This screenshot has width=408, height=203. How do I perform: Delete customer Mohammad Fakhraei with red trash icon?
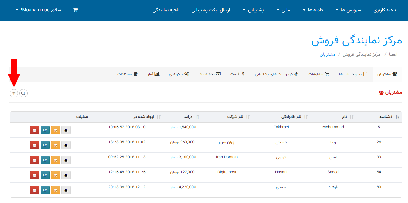[x=35, y=130]
